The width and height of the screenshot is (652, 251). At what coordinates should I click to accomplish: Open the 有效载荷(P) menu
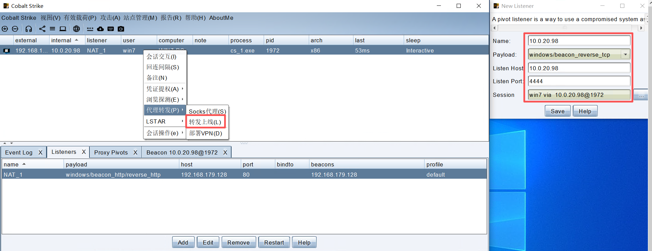click(80, 18)
